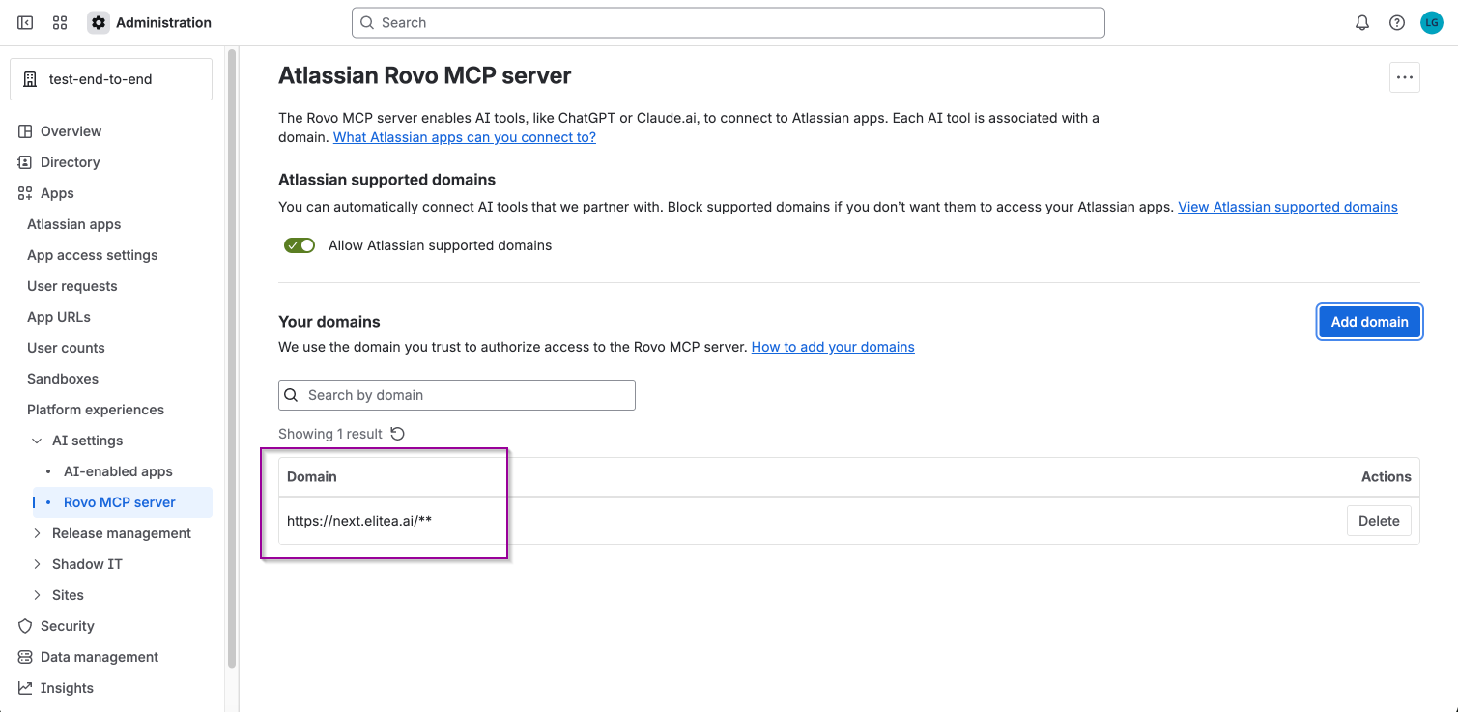Open the three-dot more actions menu
This screenshot has height=712, width=1458.
(1405, 77)
